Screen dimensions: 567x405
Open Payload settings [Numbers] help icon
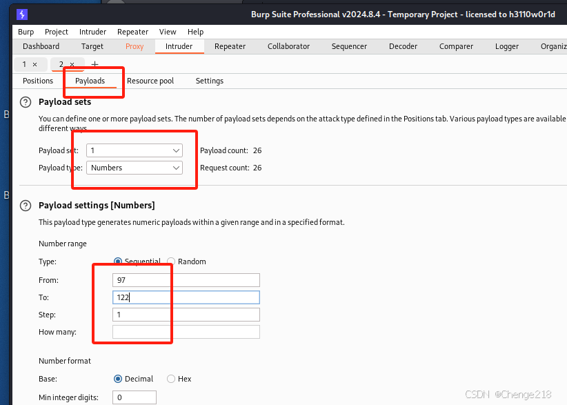[26, 206]
